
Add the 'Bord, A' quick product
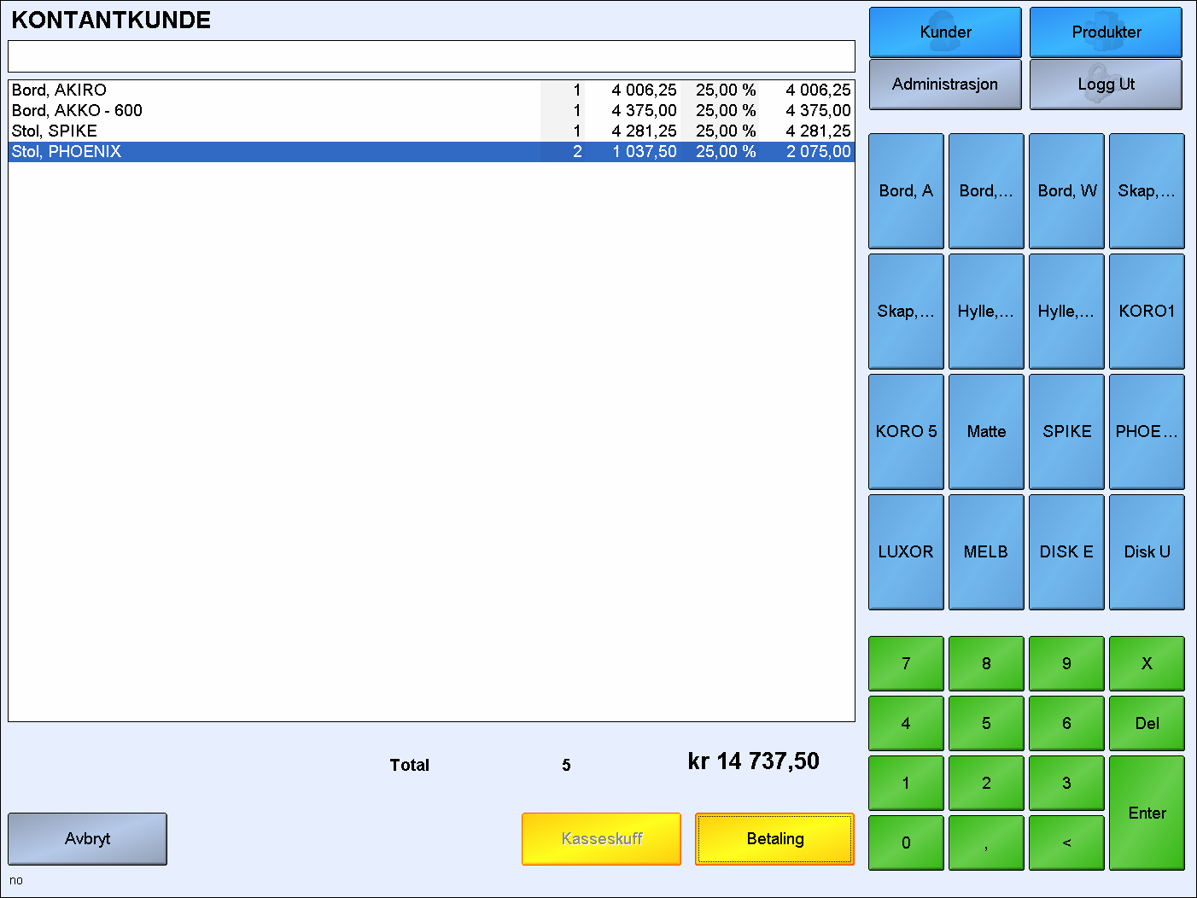click(x=906, y=191)
